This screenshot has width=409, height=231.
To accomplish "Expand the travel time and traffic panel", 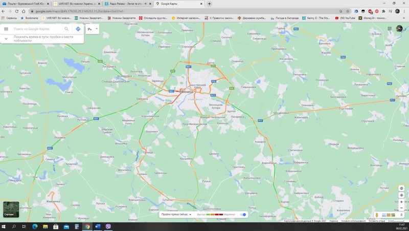I will tap(6, 39).
